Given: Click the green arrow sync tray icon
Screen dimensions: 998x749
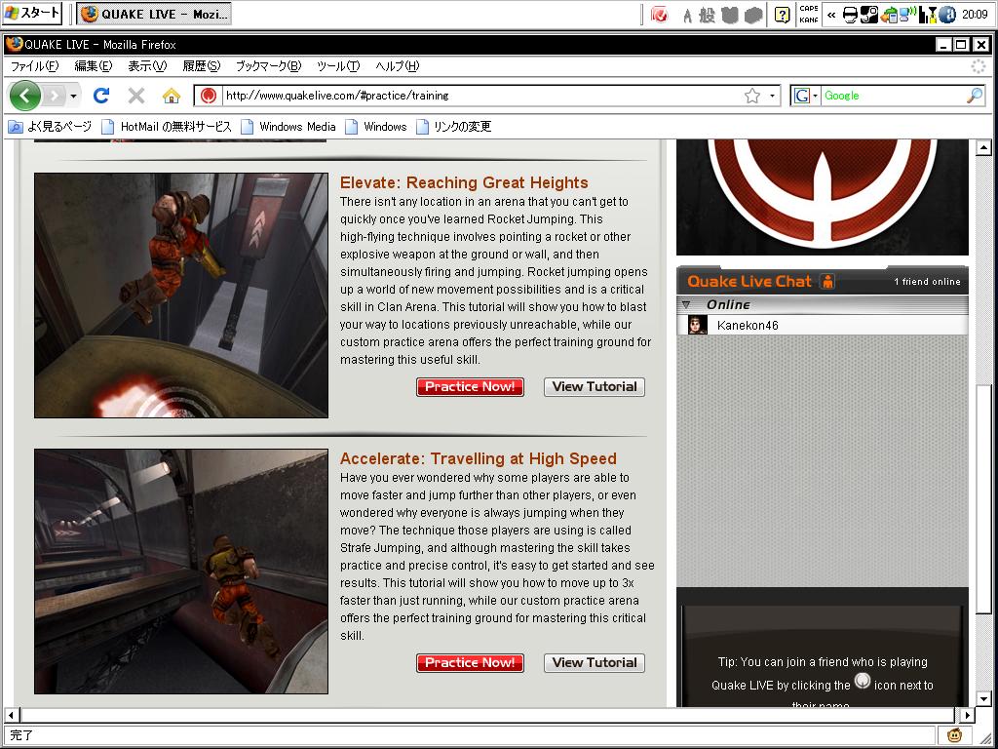Looking at the screenshot, I should tap(889, 15).
